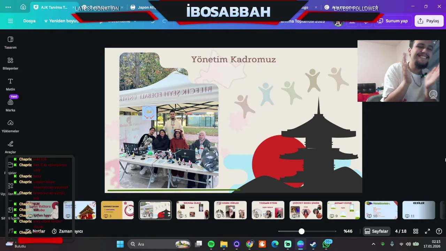Open the Marka brand panel
This screenshot has height=251, width=446.
(x=10, y=105)
